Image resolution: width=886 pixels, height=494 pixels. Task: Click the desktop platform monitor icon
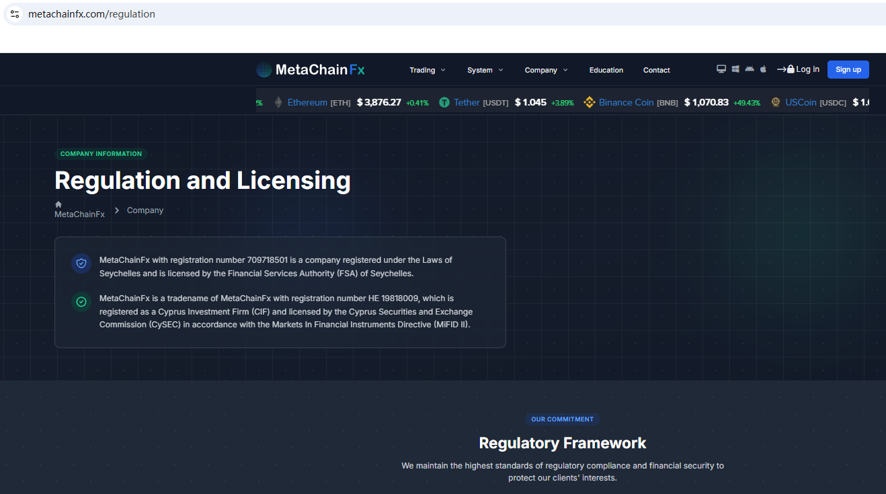tap(721, 69)
